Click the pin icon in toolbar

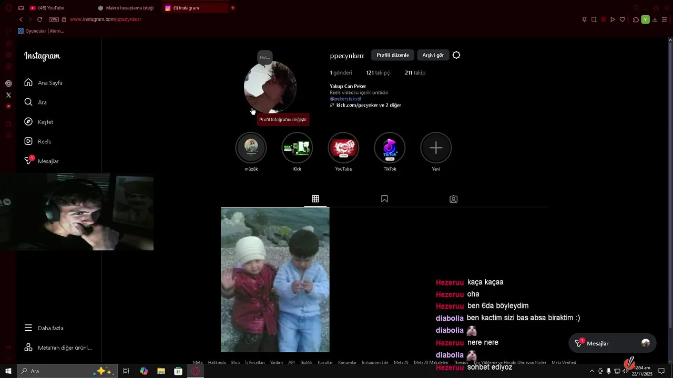point(584,19)
